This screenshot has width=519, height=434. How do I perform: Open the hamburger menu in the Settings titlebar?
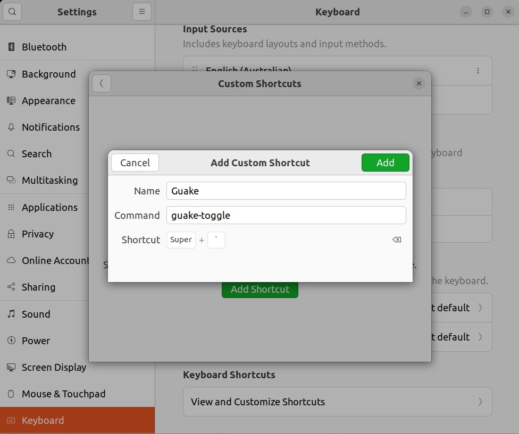point(141,12)
